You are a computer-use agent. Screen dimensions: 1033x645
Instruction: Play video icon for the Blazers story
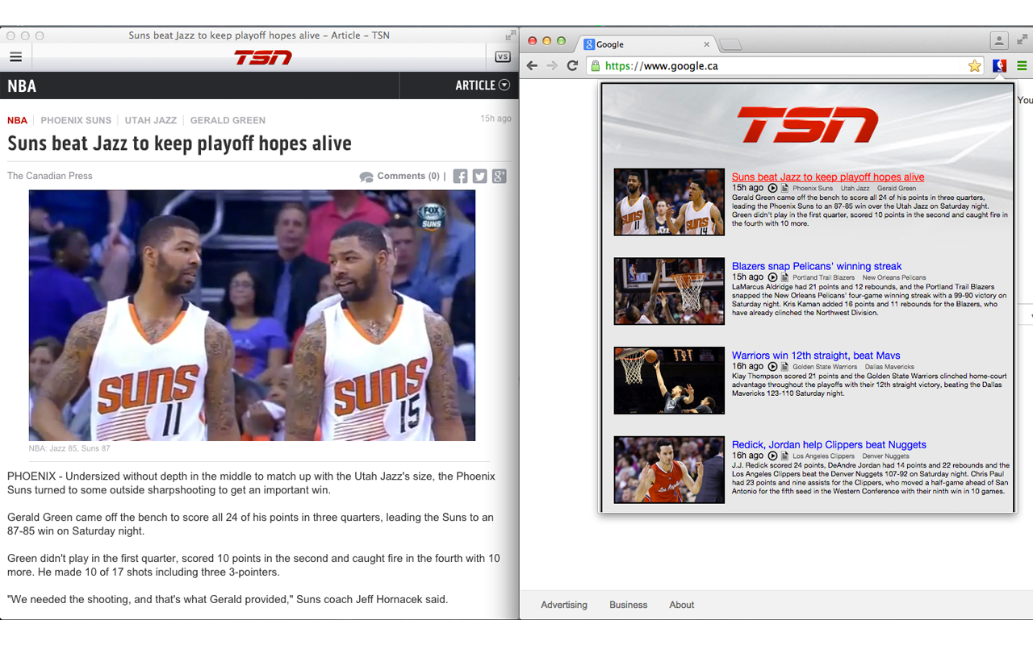click(x=772, y=277)
